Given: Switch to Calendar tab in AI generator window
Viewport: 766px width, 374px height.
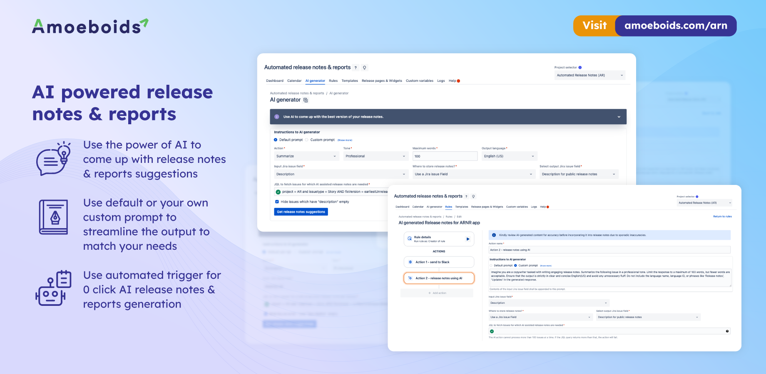Looking at the screenshot, I should tap(294, 81).
